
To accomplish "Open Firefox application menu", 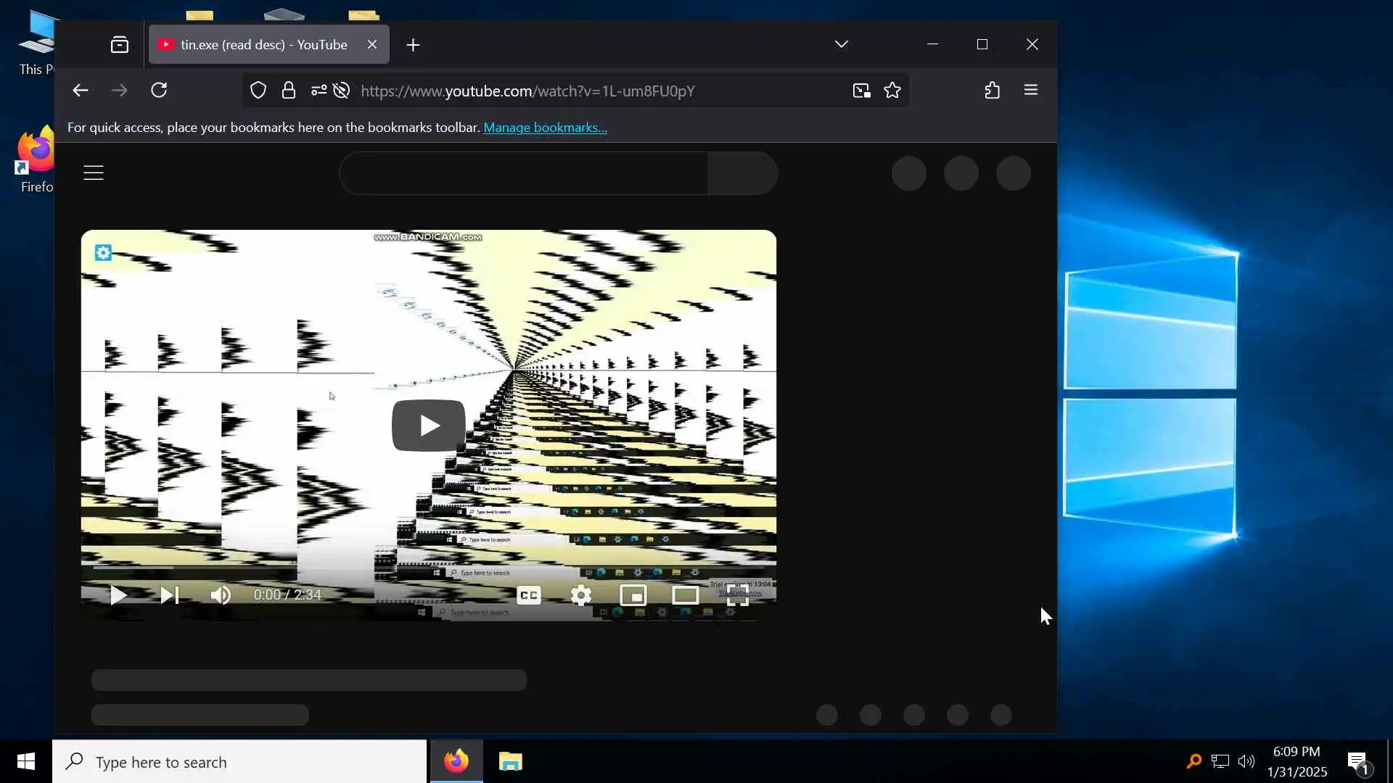I will (x=1030, y=91).
